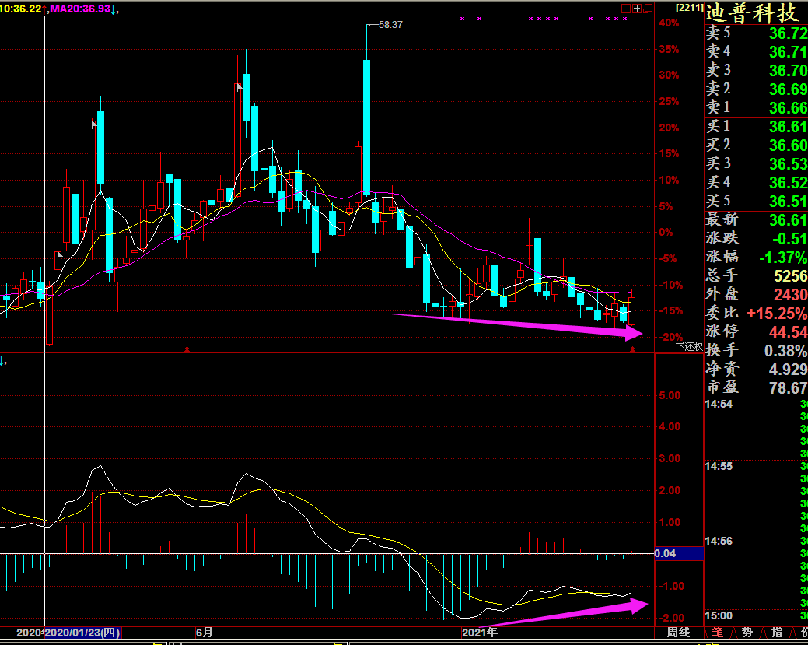Select the 买4 bid price 36.52

(789, 183)
